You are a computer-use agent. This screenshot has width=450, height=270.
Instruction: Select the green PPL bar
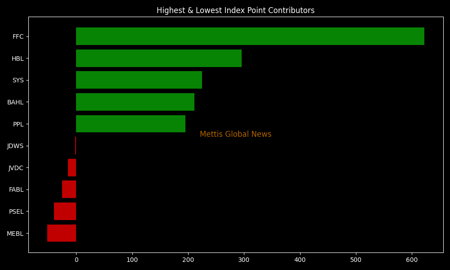[x=130, y=124]
